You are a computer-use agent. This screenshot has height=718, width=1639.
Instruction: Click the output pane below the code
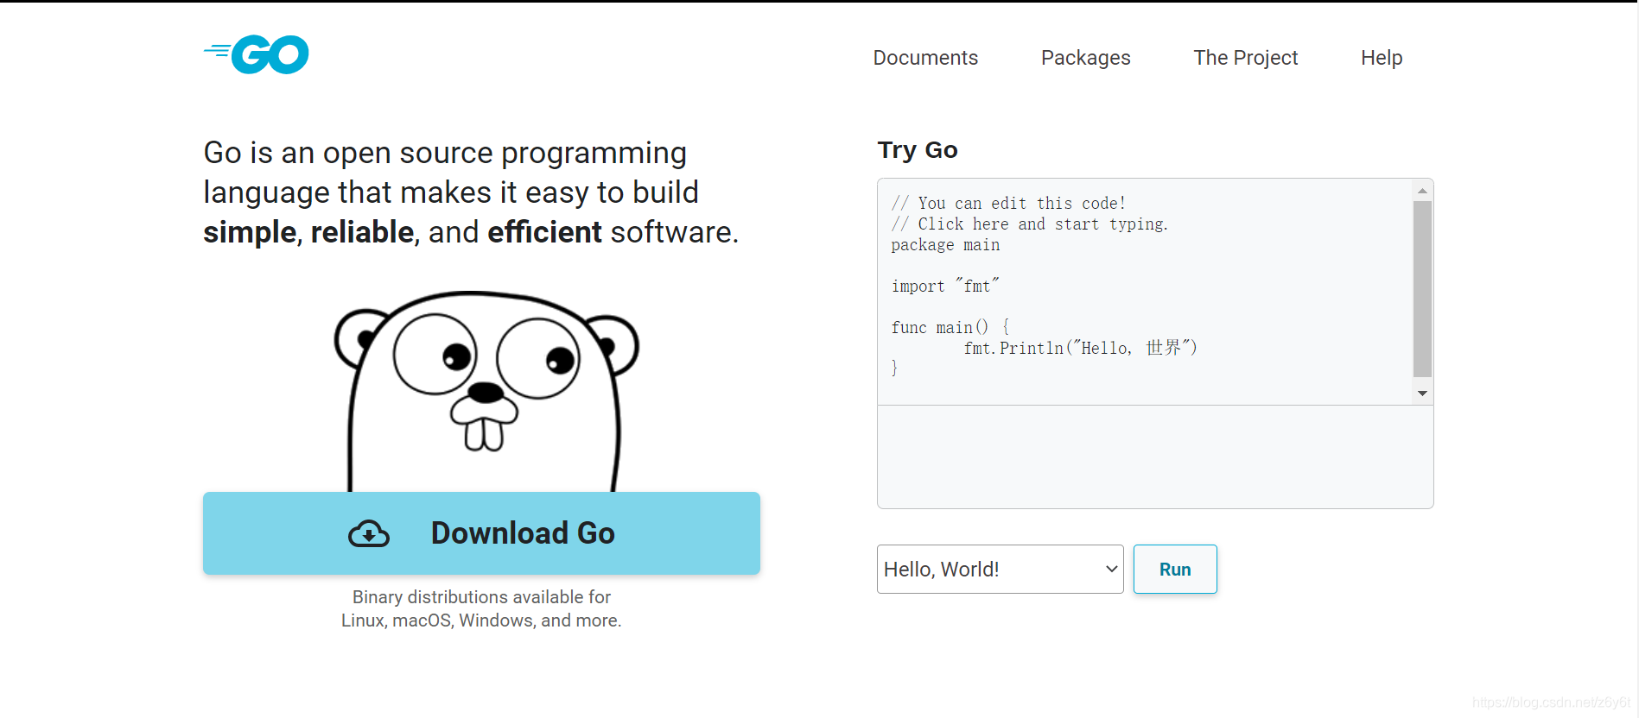1155,457
